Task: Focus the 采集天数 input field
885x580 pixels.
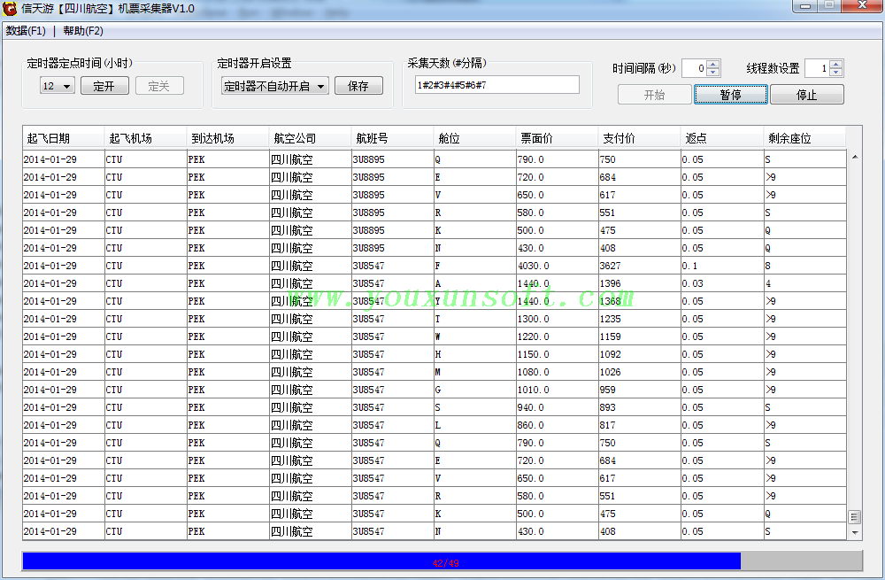Action: pos(496,85)
